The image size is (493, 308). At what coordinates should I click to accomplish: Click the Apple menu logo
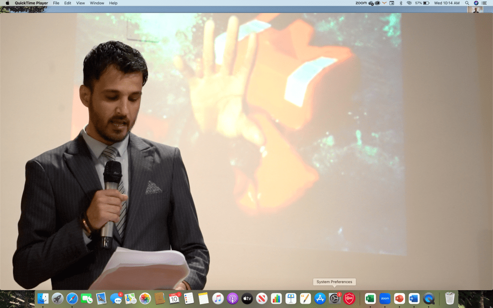[x=7, y=3]
